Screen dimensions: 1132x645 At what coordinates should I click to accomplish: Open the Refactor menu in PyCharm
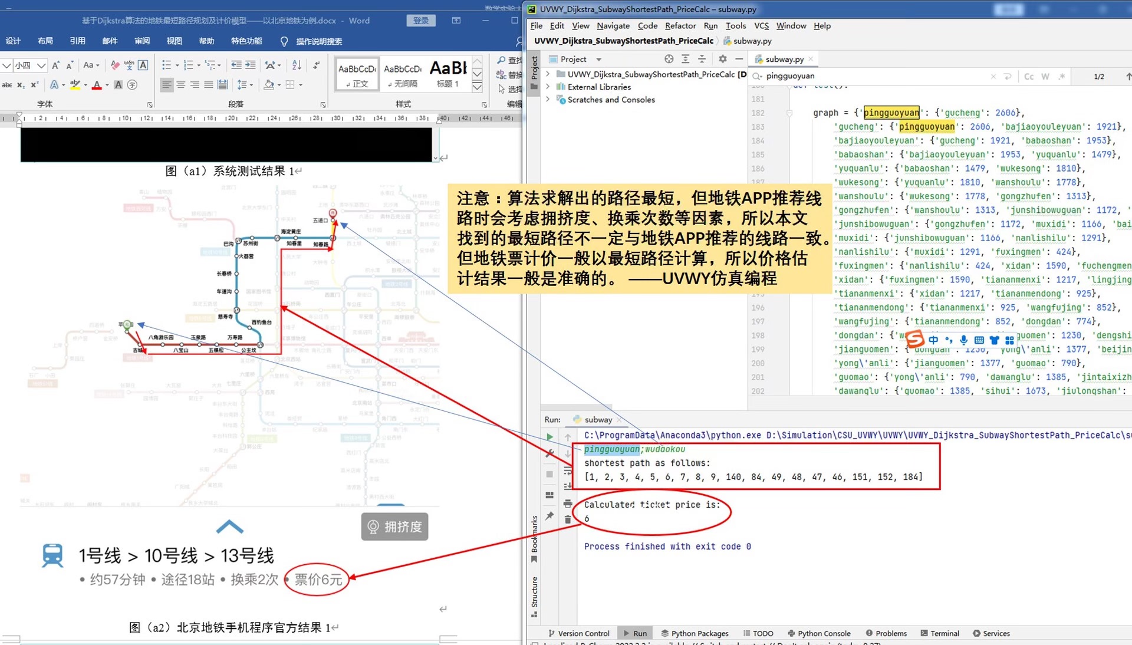pyautogui.click(x=680, y=26)
